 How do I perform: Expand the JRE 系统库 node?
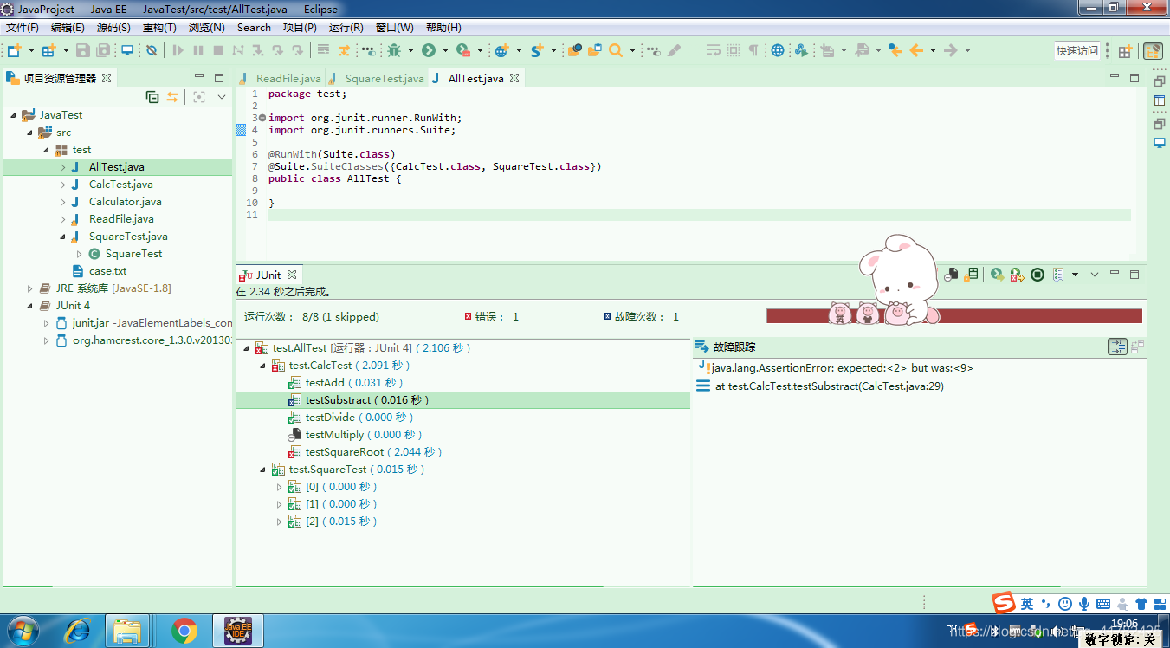point(29,288)
